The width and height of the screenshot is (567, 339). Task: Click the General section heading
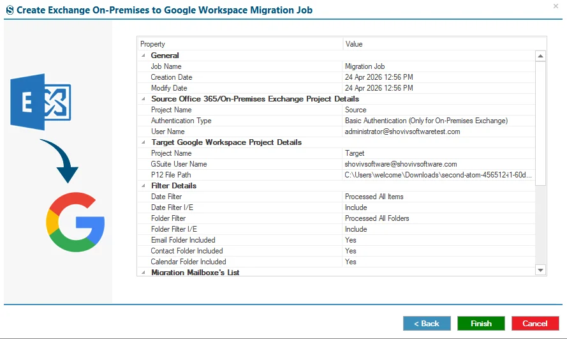coord(165,56)
